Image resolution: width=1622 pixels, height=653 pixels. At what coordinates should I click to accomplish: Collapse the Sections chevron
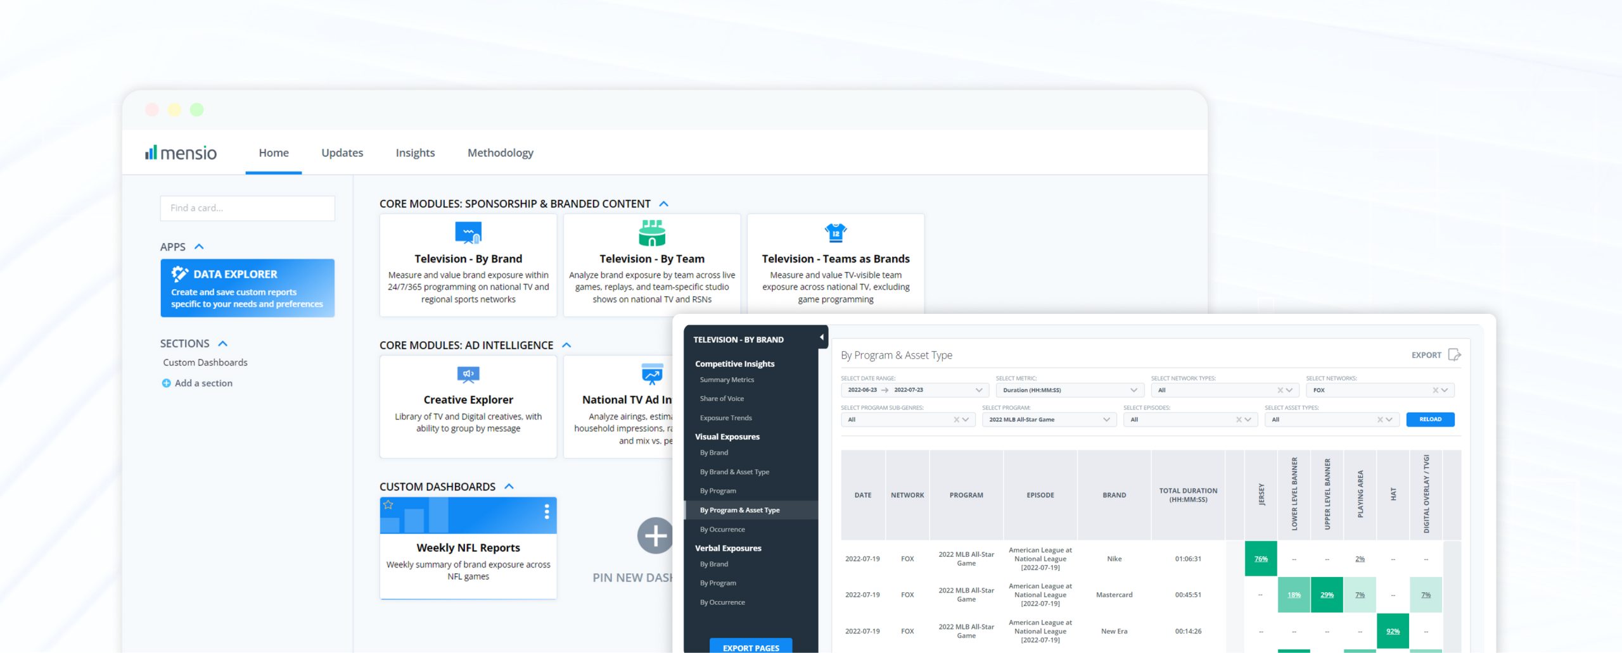click(x=223, y=344)
